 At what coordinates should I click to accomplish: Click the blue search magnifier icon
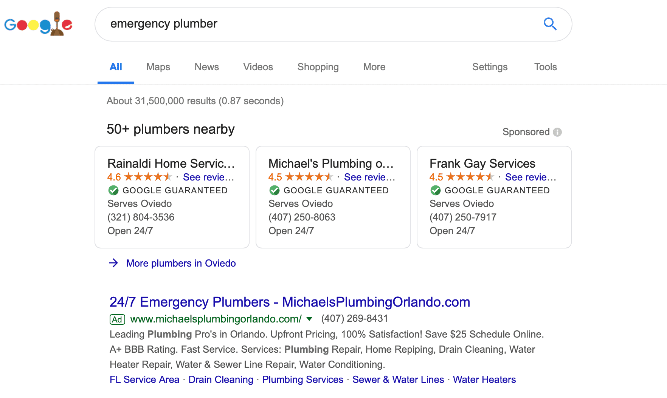coord(550,24)
